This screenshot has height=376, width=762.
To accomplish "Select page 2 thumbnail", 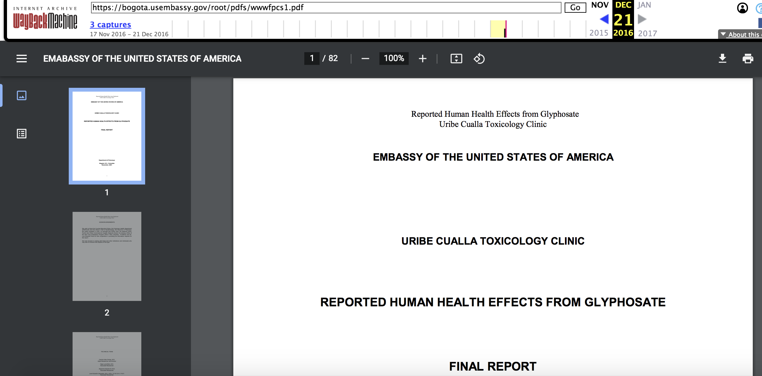I will pos(107,256).
